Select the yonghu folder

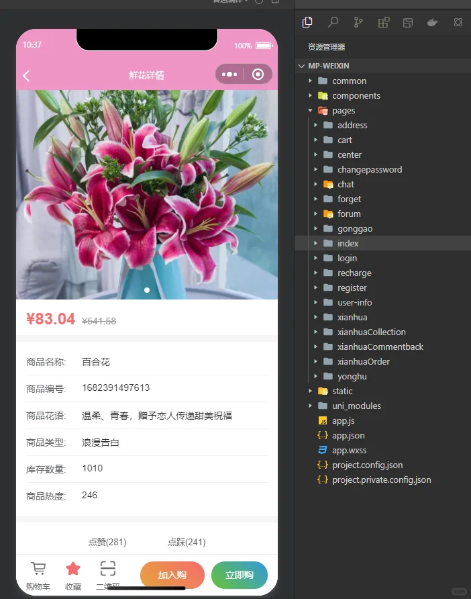pyautogui.click(x=352, y=377)
